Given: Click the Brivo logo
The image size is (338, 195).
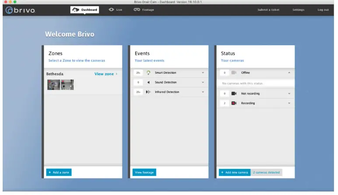Looking at the screenshot, I should (x=21, y=10).
